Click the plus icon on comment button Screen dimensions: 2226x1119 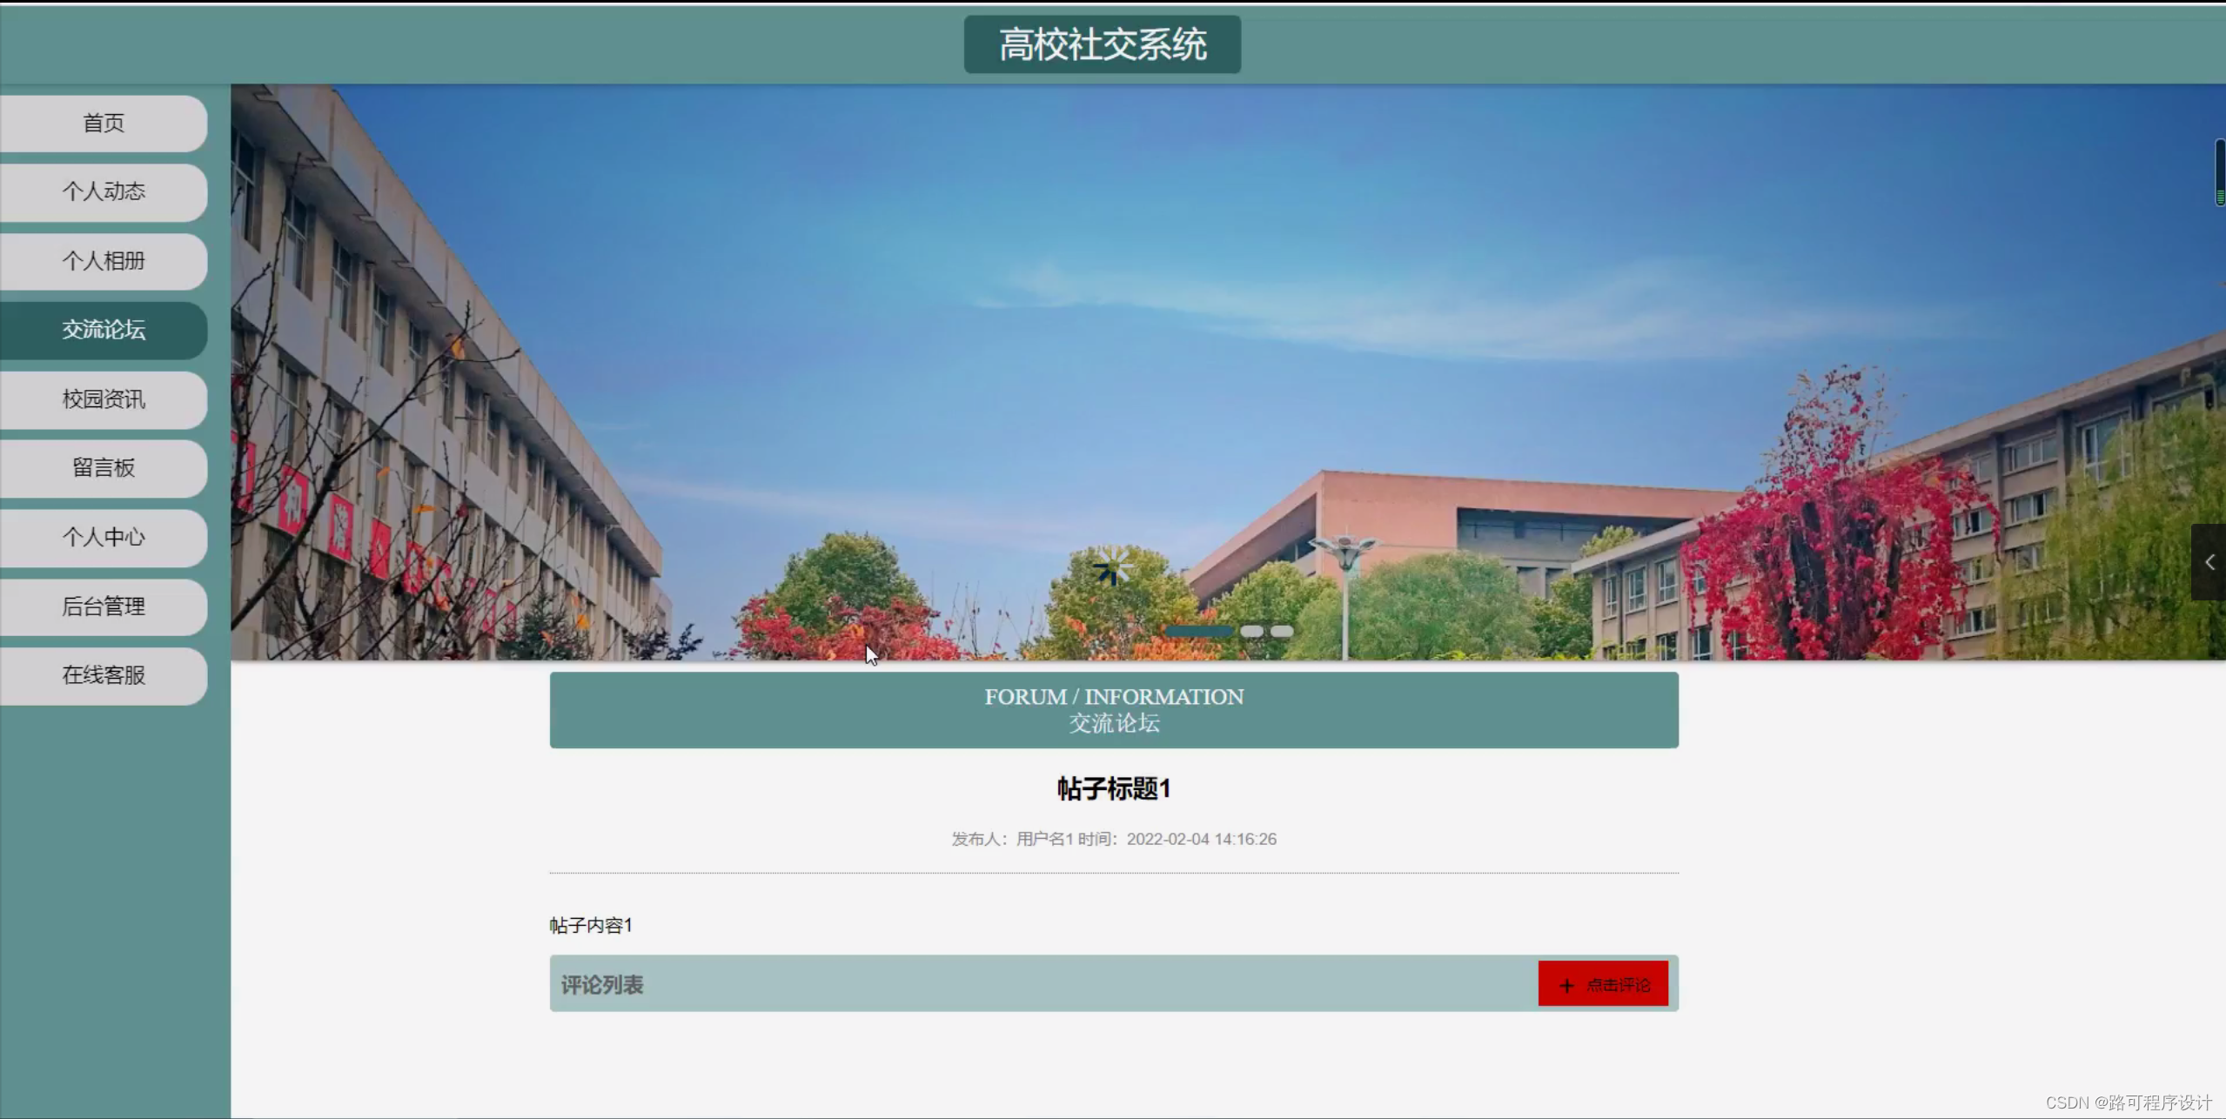pos(1566,985)
